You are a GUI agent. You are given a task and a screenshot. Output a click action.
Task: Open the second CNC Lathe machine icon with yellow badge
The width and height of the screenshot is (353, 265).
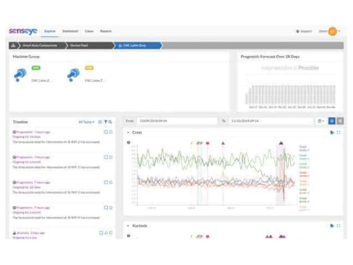tap(73, 74)
